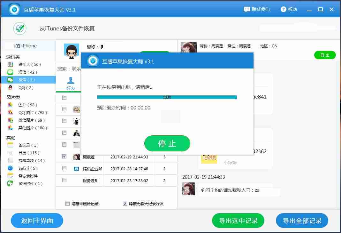Open the 好友 tab
The width and height of the screenshot is (341, 233).
click(x=71, y=84)
